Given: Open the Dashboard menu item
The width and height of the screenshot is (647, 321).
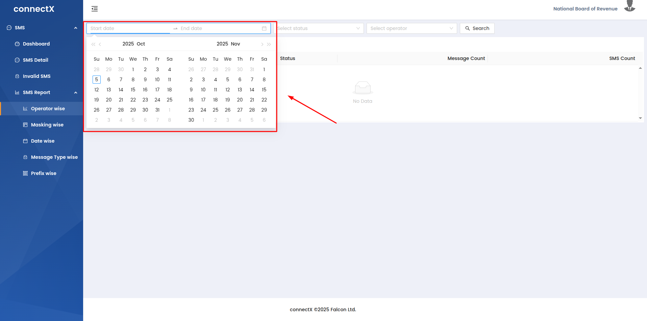Looking at the screenshot, I should (36, 44).
